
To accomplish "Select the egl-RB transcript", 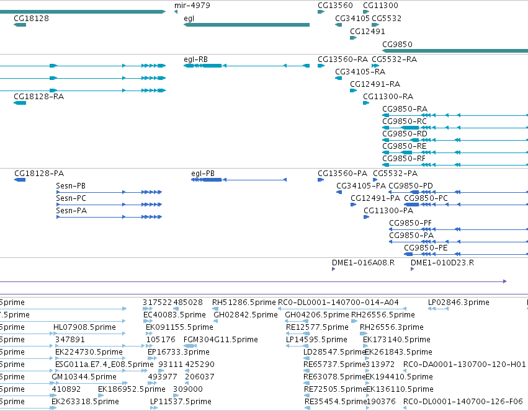I will [246, 66].
